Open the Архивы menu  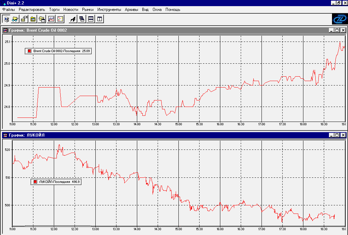point(131,10)
